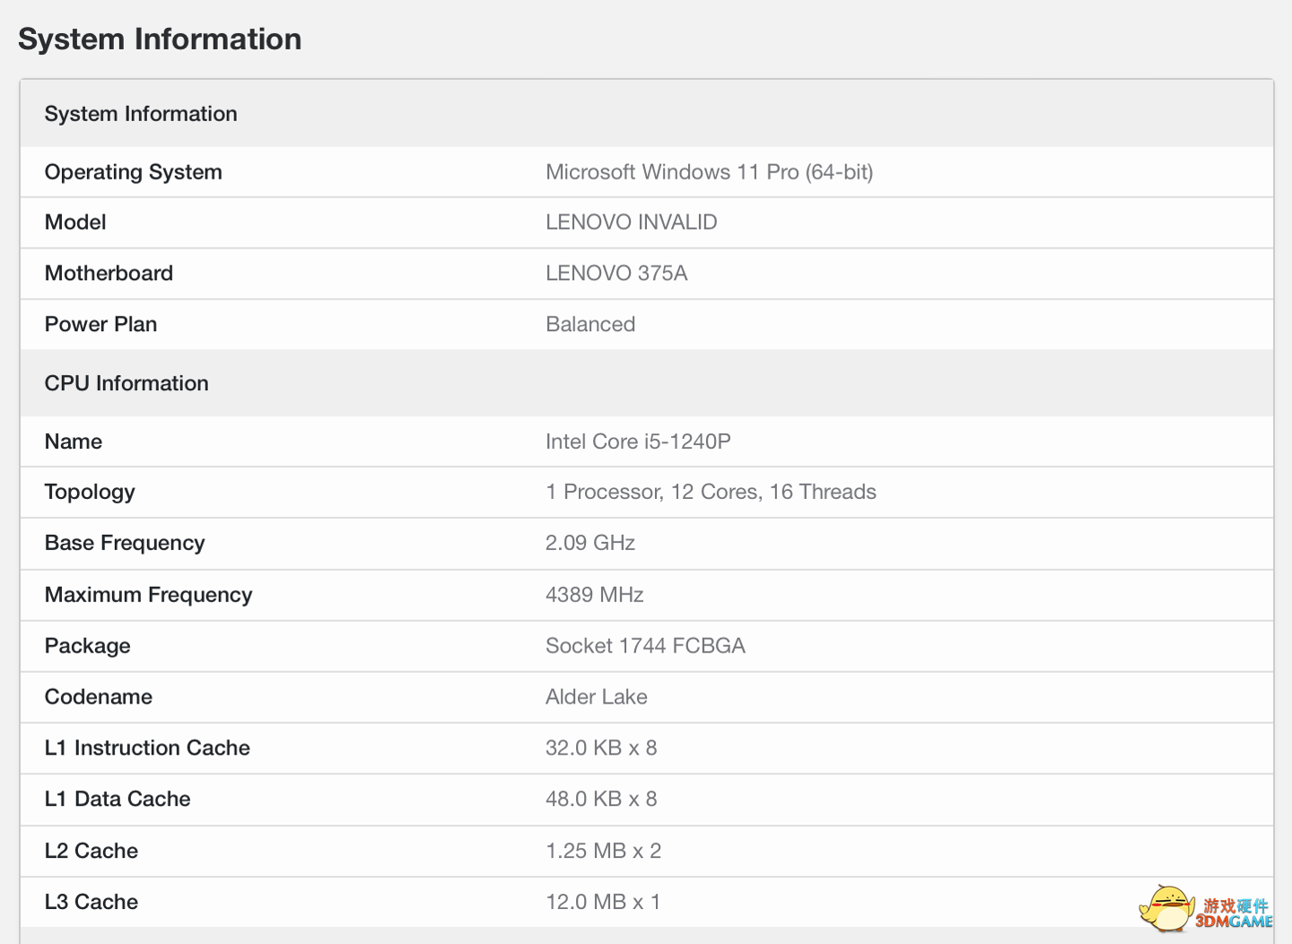
Task: Click the Operating System label
Action: (x=133, y=172)
